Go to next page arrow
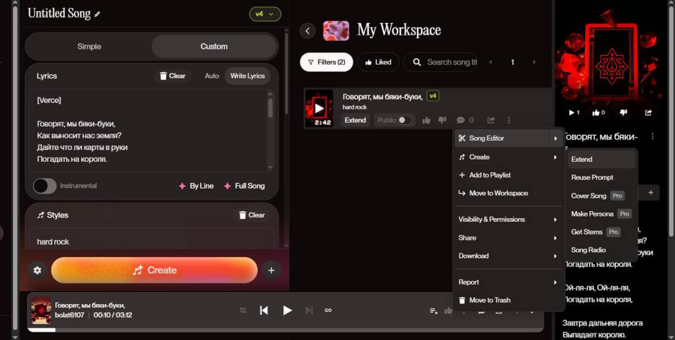Screen dimensions: 675x340 click(x=534, y=62)
